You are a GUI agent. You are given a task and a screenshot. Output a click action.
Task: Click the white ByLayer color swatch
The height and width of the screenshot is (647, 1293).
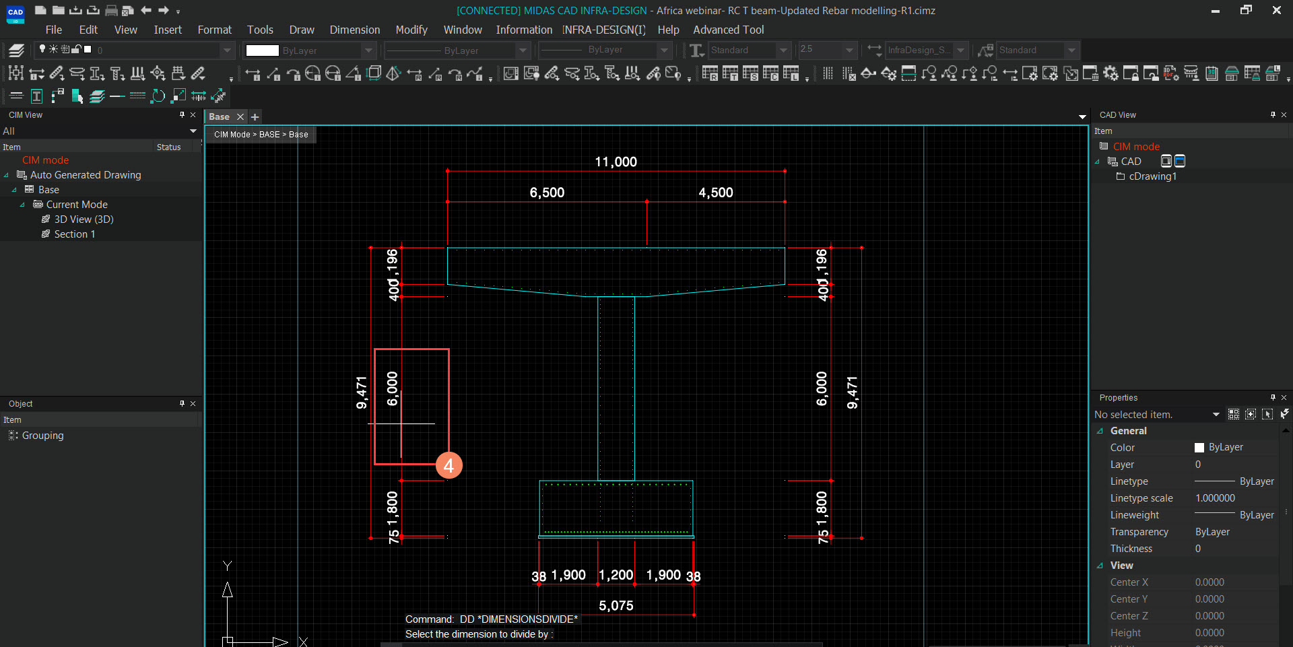tap(262, 50)
